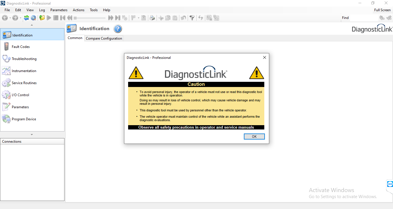Open the Program Device panel
The width and height of the screenshot is (393, 209).
coord(32,119)
